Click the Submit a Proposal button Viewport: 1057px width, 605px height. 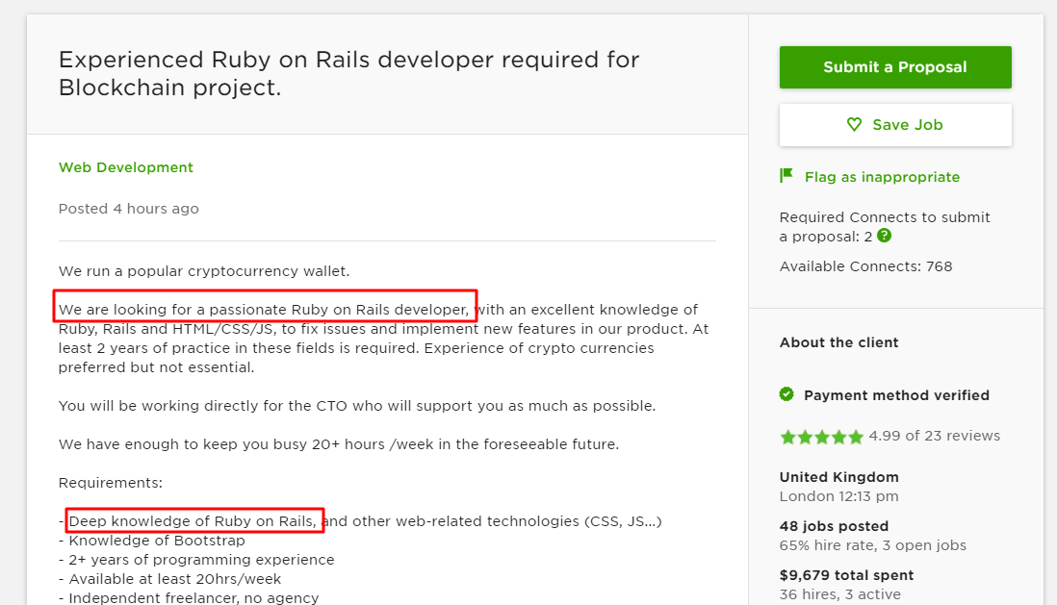click(895, 67)
